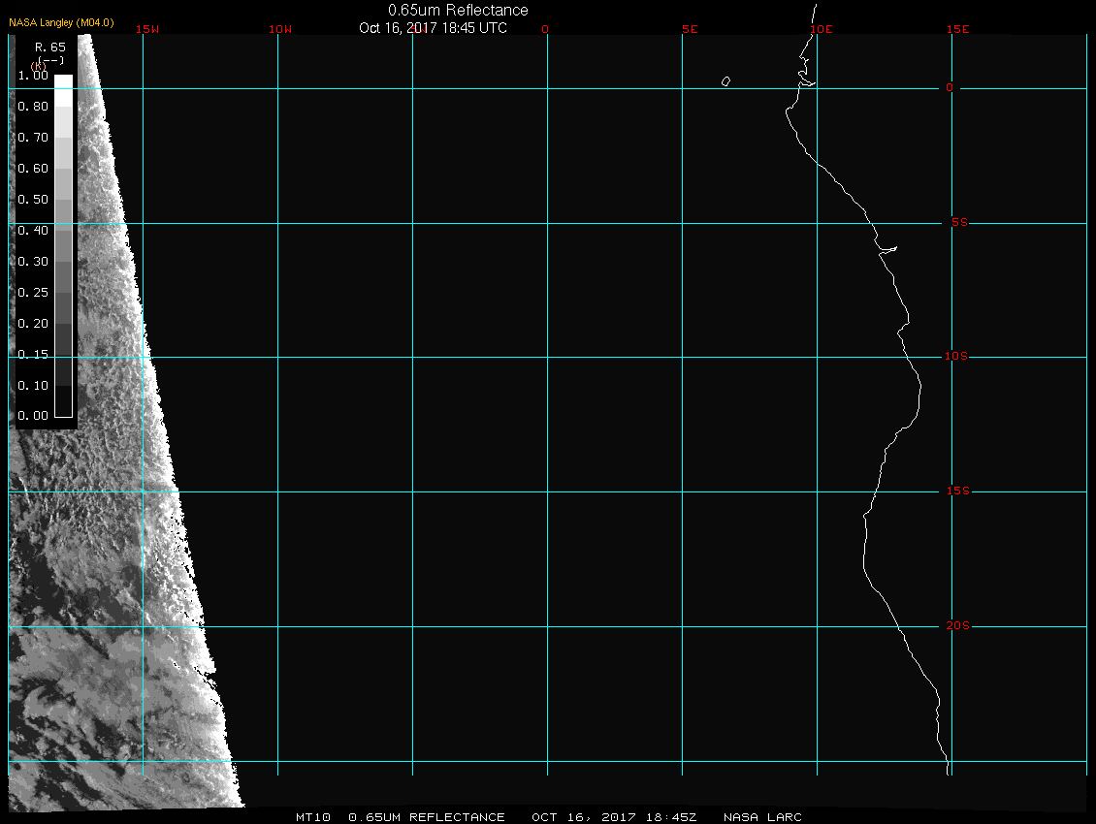Click "NASA LARC" in the footer caption

[x=762, y=817]
